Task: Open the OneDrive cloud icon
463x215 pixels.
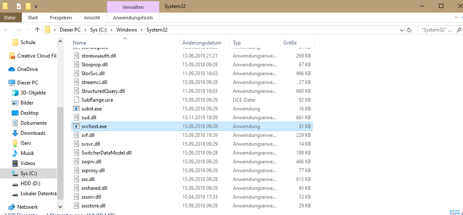Action: tap(12, 69)
